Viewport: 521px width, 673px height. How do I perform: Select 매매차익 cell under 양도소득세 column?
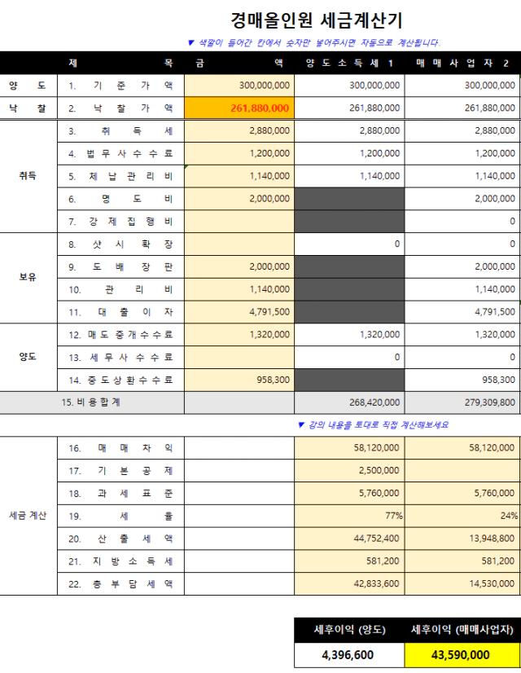349,447
